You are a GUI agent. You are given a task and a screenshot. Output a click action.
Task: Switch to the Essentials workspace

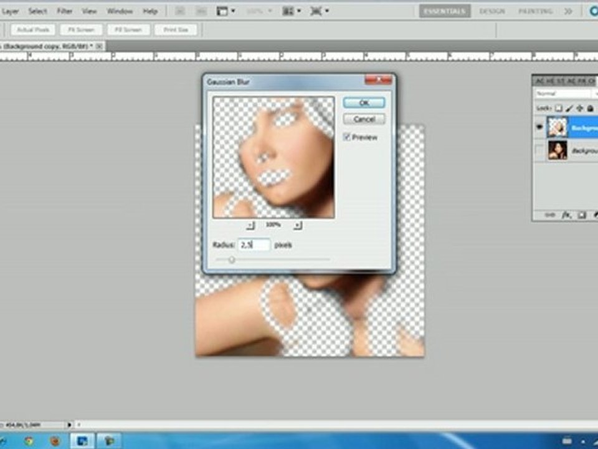coord(445,11)
